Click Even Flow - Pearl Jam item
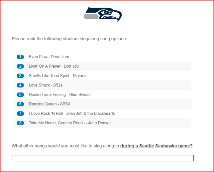Image resolution: width=214 pixels, height=172 pixels. tap(103, 57)
